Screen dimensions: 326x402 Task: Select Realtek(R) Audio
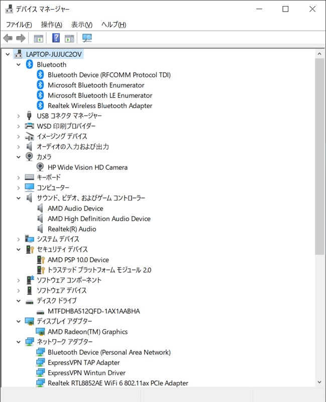click(x=72, y=229)
